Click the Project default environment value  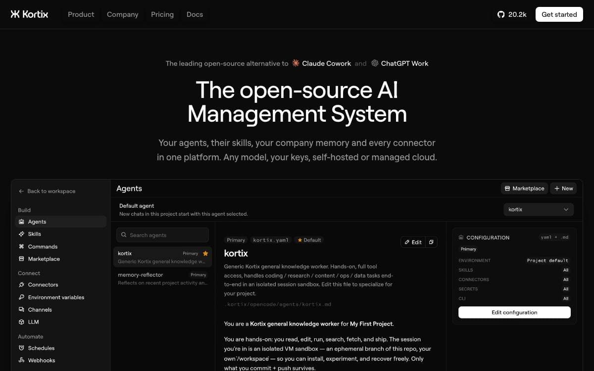547,260
